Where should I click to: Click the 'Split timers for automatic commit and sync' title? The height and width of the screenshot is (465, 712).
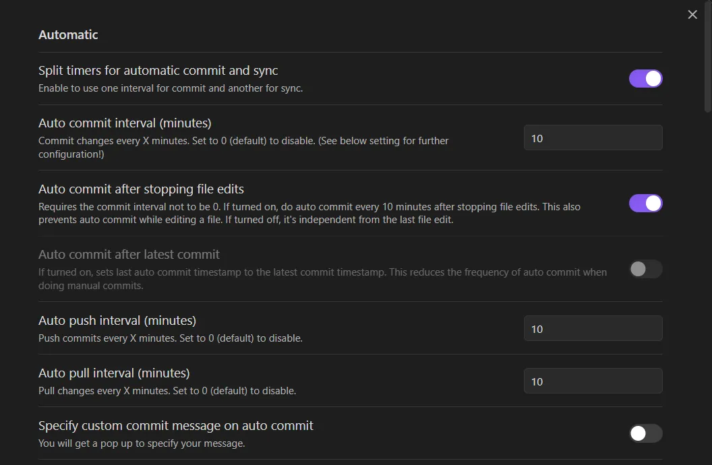(158, 71)
